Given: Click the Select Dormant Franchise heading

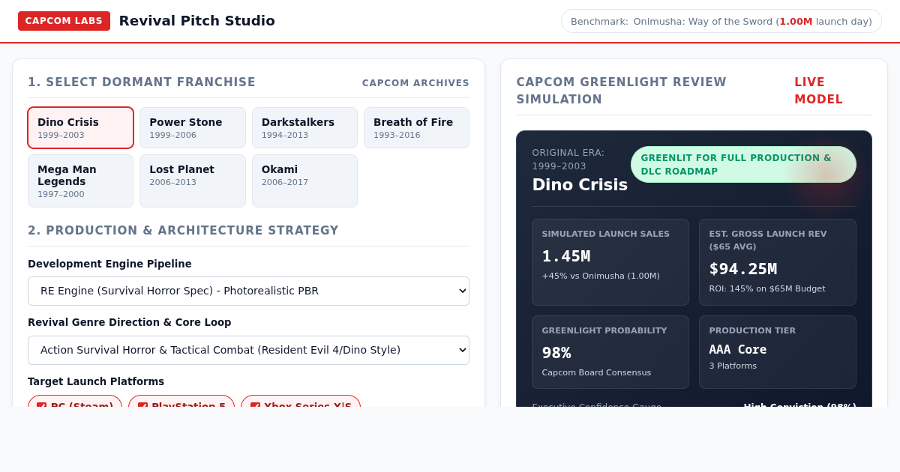Looking at the screenshot, I should 142,82.
